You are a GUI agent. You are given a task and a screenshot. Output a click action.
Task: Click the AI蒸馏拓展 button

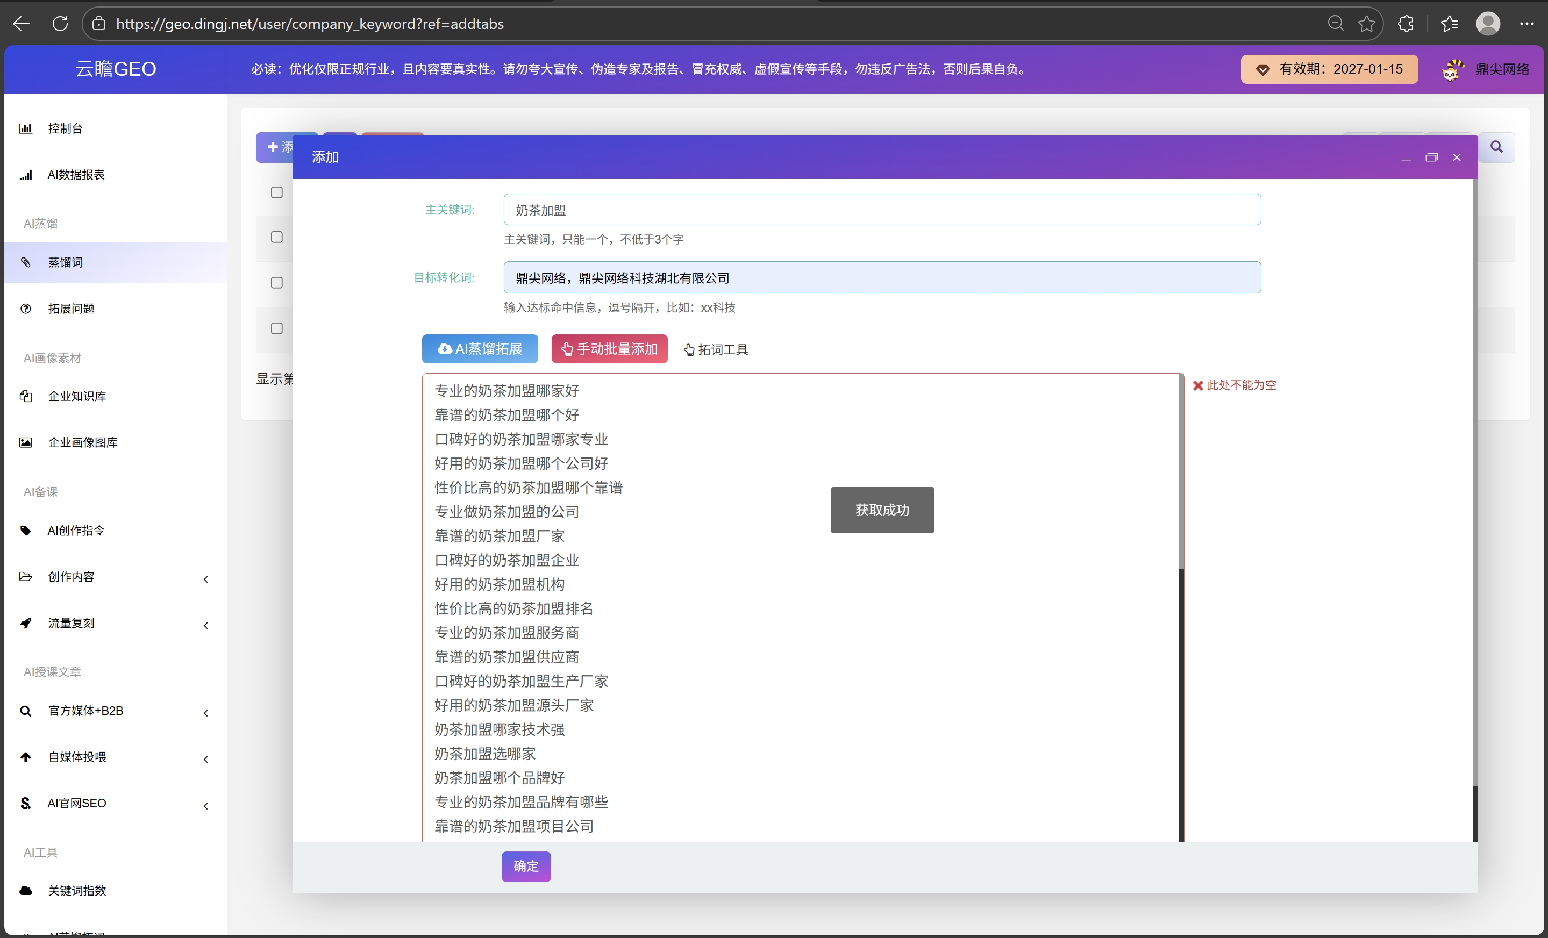(480, 349)
